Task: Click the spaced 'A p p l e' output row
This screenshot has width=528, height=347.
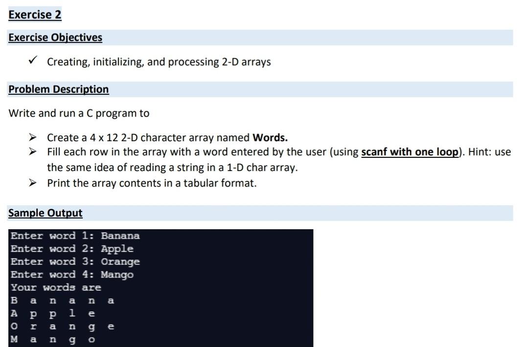Action: coord(53,314)
